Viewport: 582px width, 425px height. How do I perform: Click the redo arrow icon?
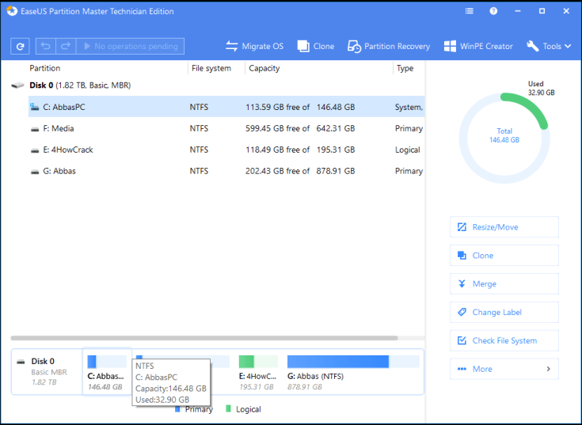pyautogui.click(x=65, y=47)
